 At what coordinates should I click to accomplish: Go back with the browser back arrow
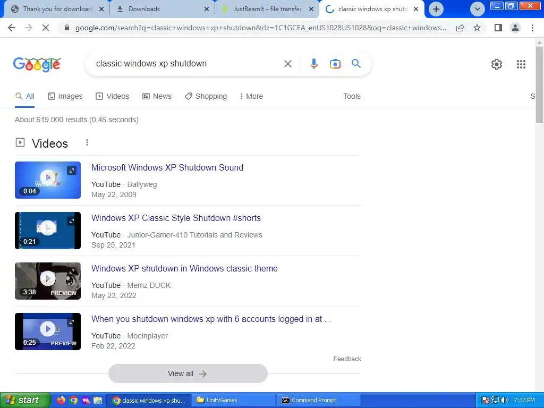pos(12,28)
